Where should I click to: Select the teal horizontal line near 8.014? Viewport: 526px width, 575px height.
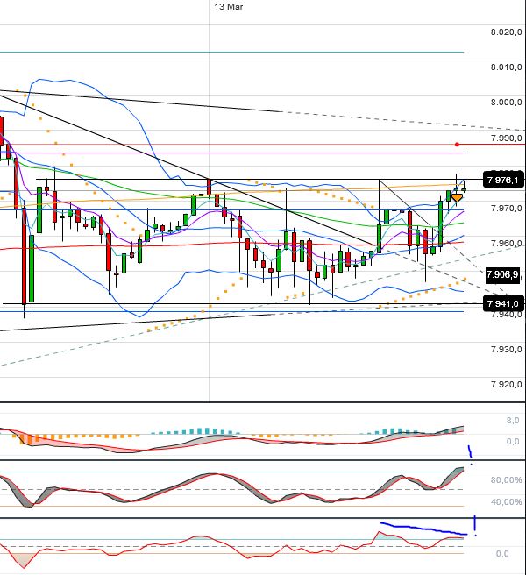point(231,52)
